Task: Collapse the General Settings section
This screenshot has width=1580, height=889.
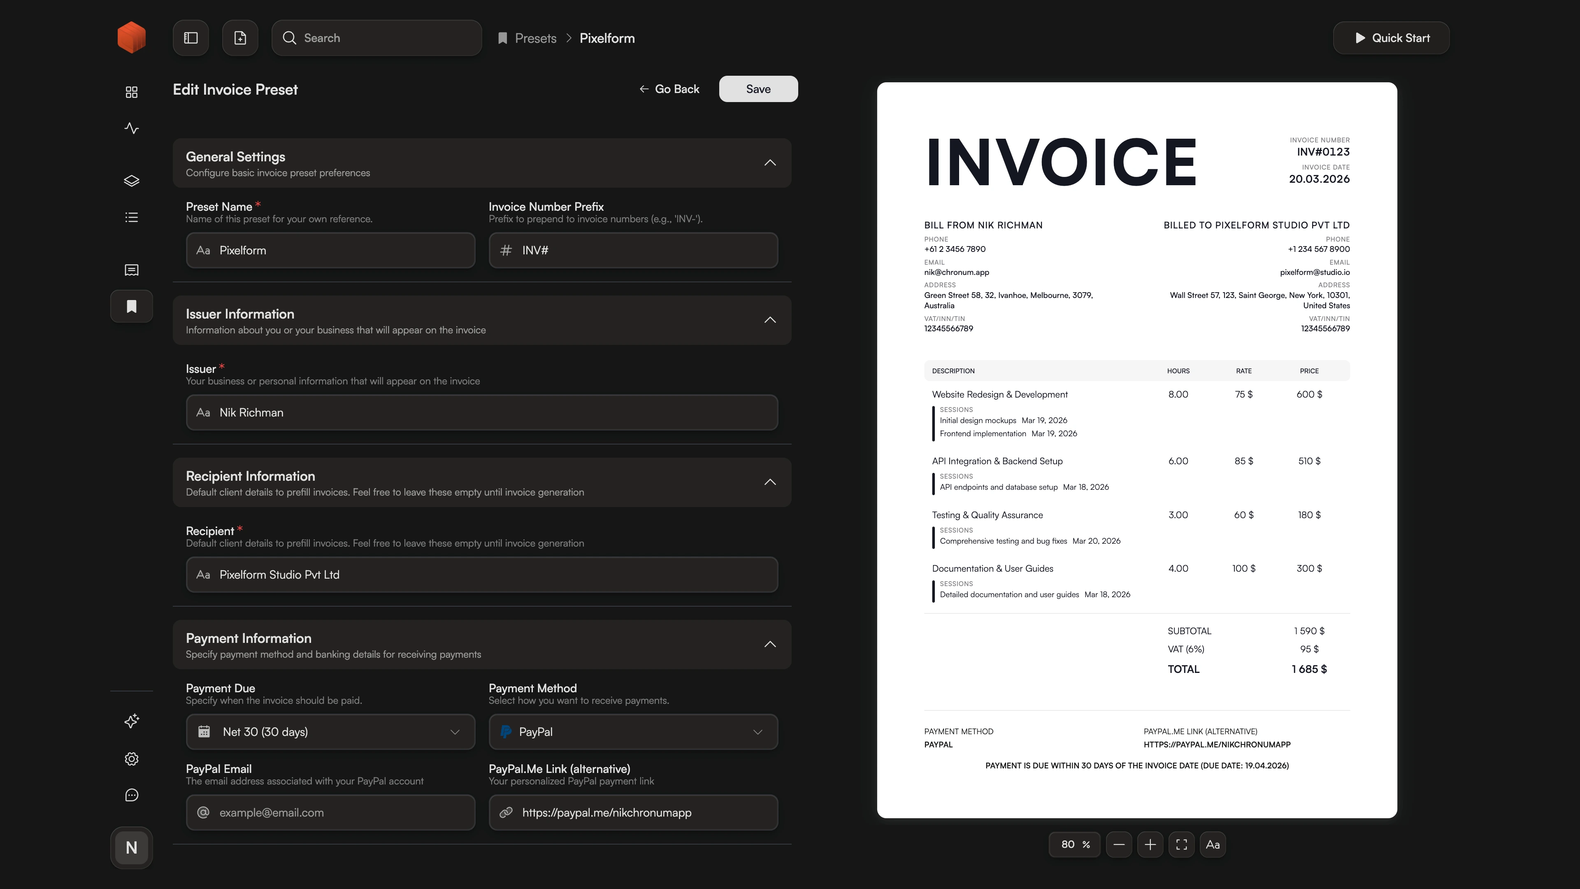Action: [770, 163]
